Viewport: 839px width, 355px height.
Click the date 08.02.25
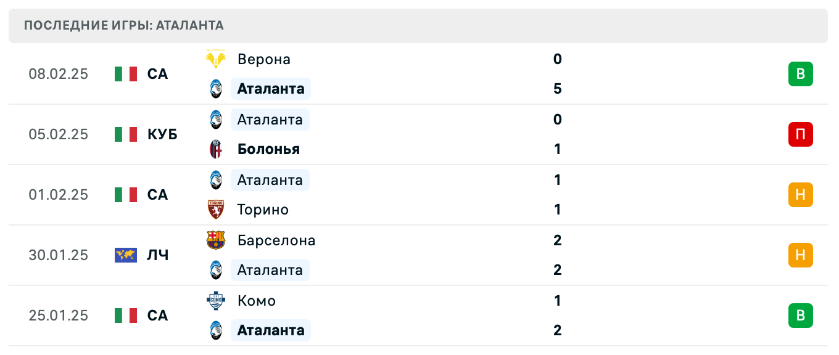click(59, 74)
